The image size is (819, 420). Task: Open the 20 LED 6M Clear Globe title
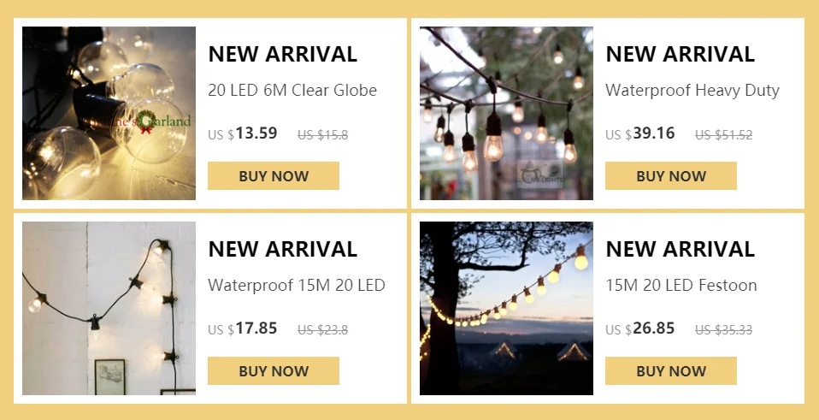292,90
